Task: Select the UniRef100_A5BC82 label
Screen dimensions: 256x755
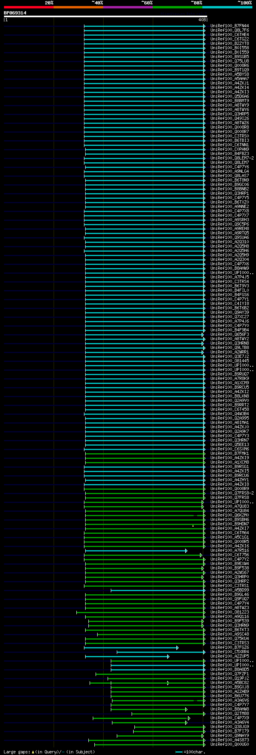Action: pos(230,683)
